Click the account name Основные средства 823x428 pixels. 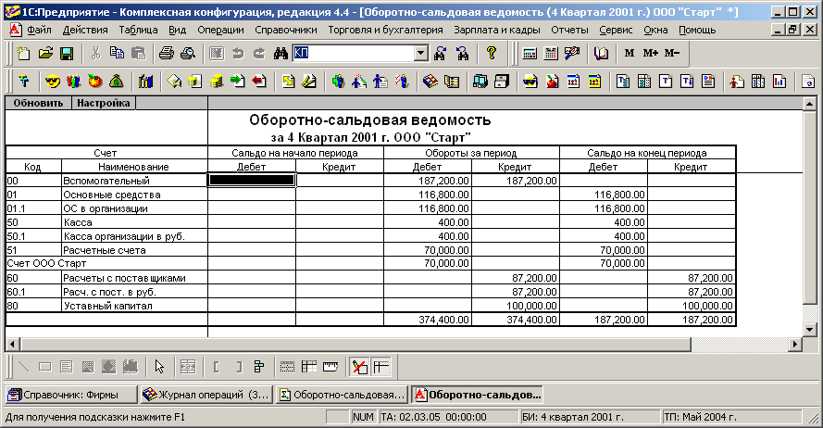pos(112,195)
